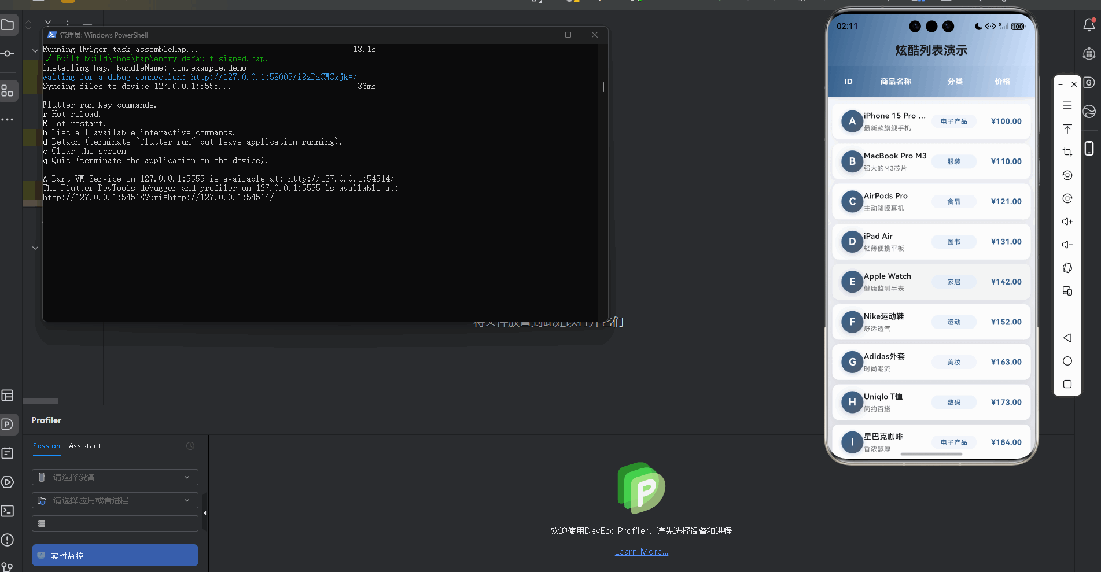Click the emulator volume up icon

click(x=1067, y=222)
